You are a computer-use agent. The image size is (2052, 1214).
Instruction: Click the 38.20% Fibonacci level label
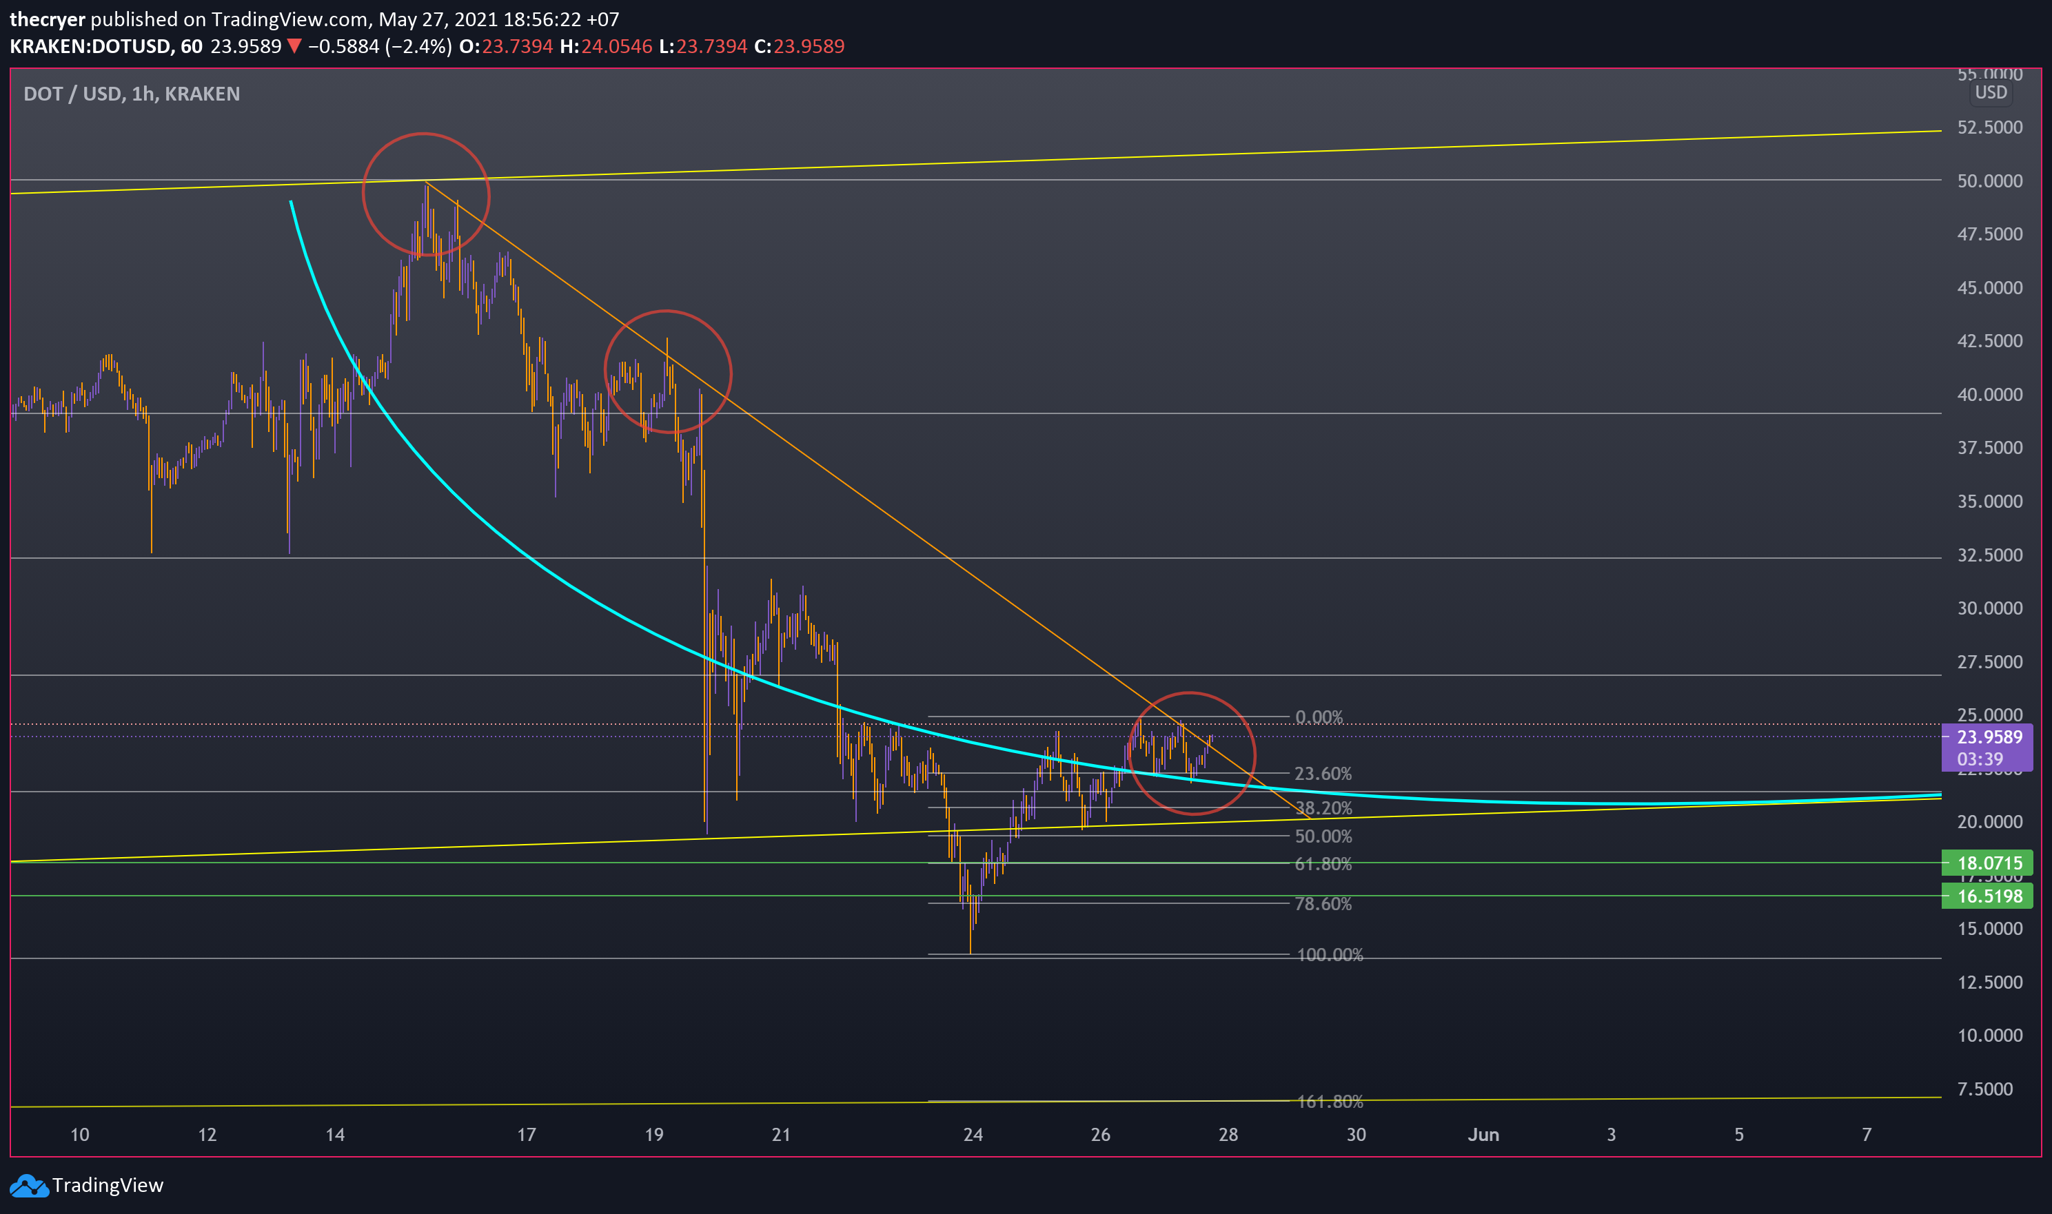1324,808
